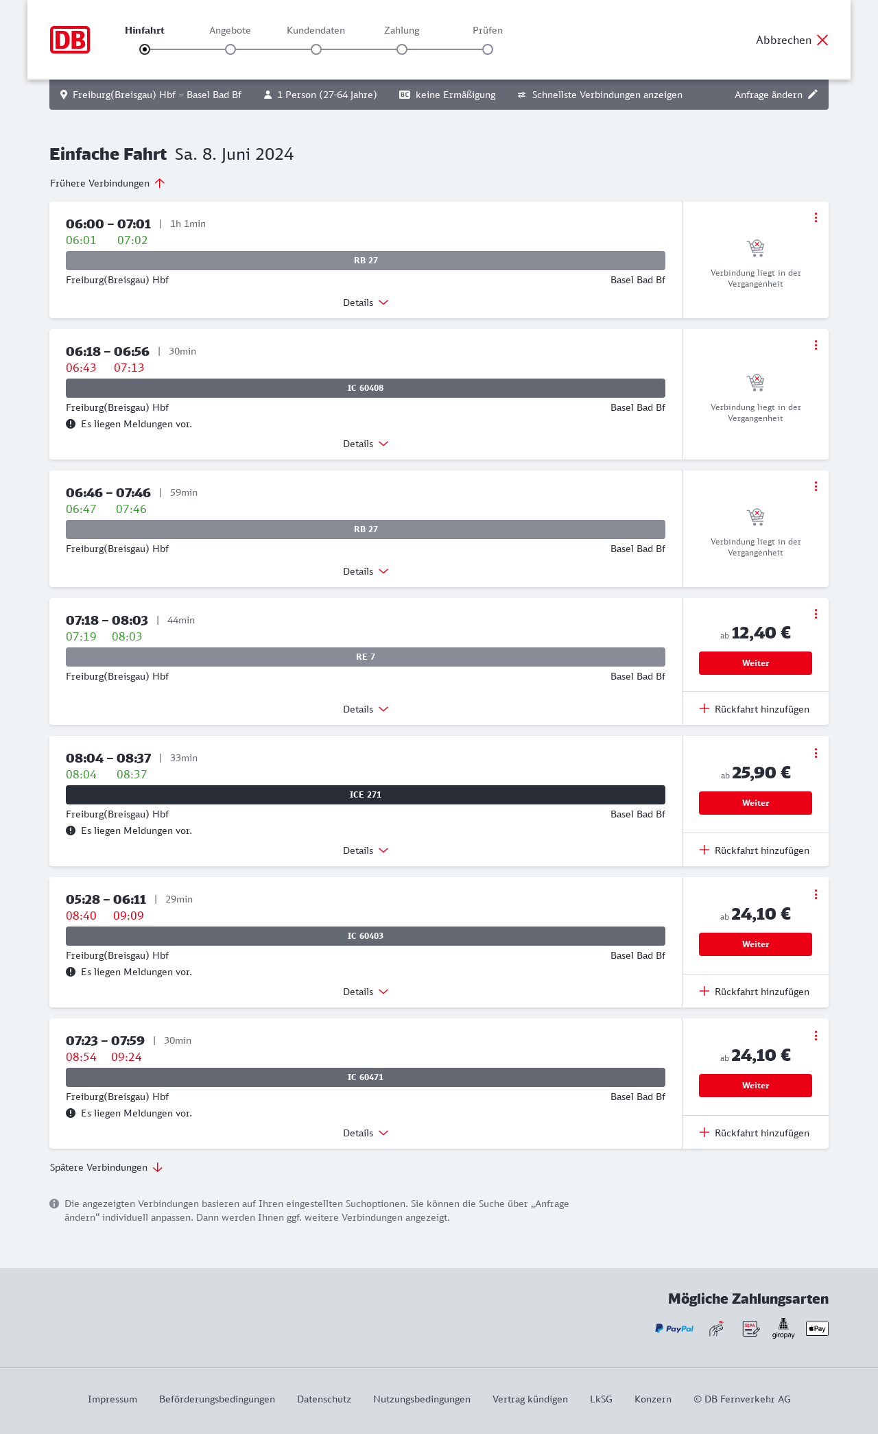Select the Prüfen step circle
Viewport: 878px width, 1434px height.
coord(488,49)
